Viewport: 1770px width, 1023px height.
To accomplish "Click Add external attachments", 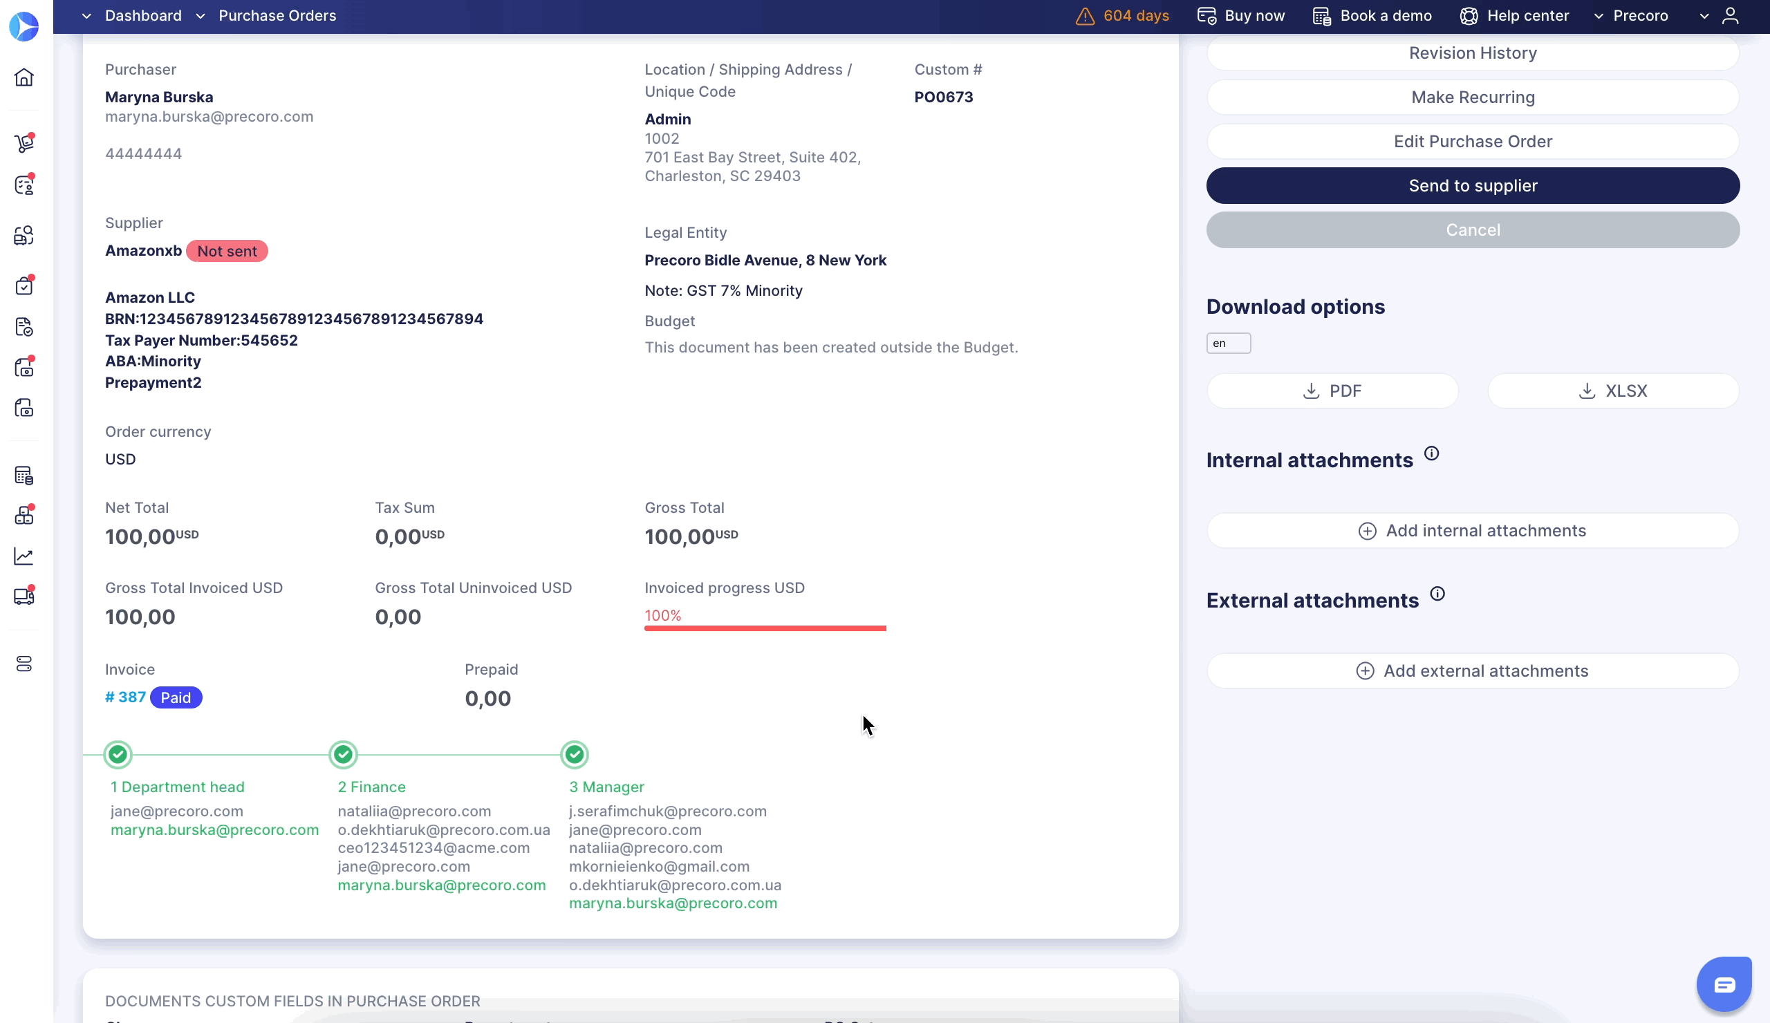I will coord(1473,670).
